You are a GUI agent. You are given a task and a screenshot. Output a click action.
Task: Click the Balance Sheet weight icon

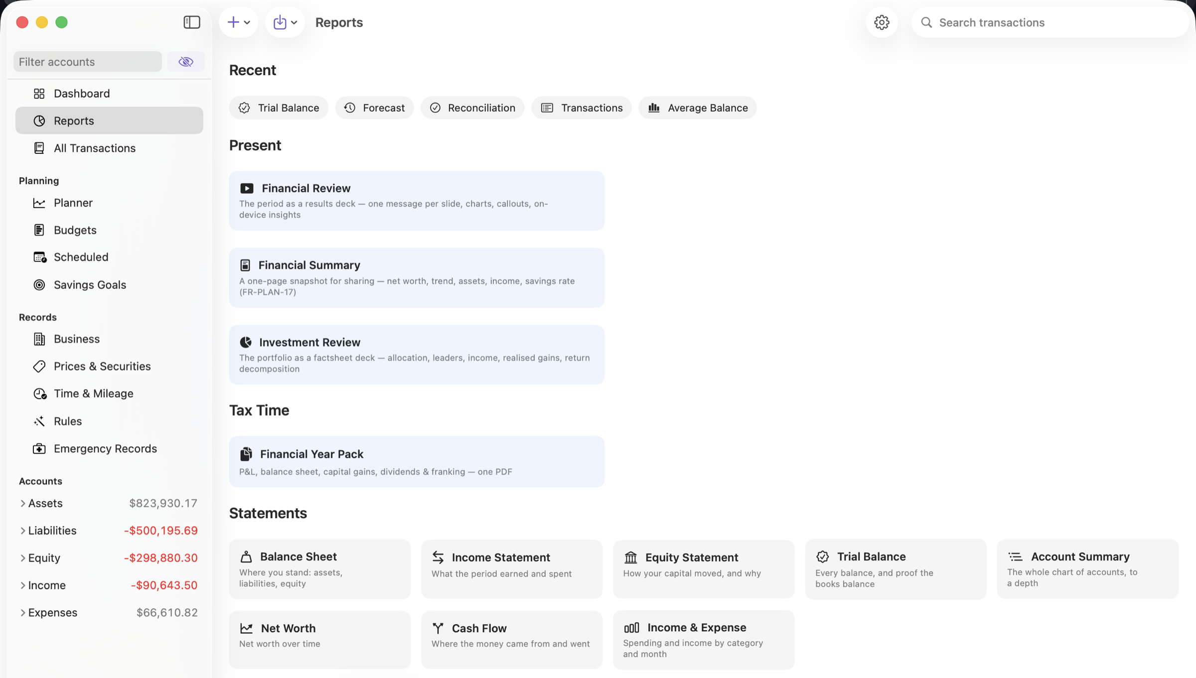(246, 556)
